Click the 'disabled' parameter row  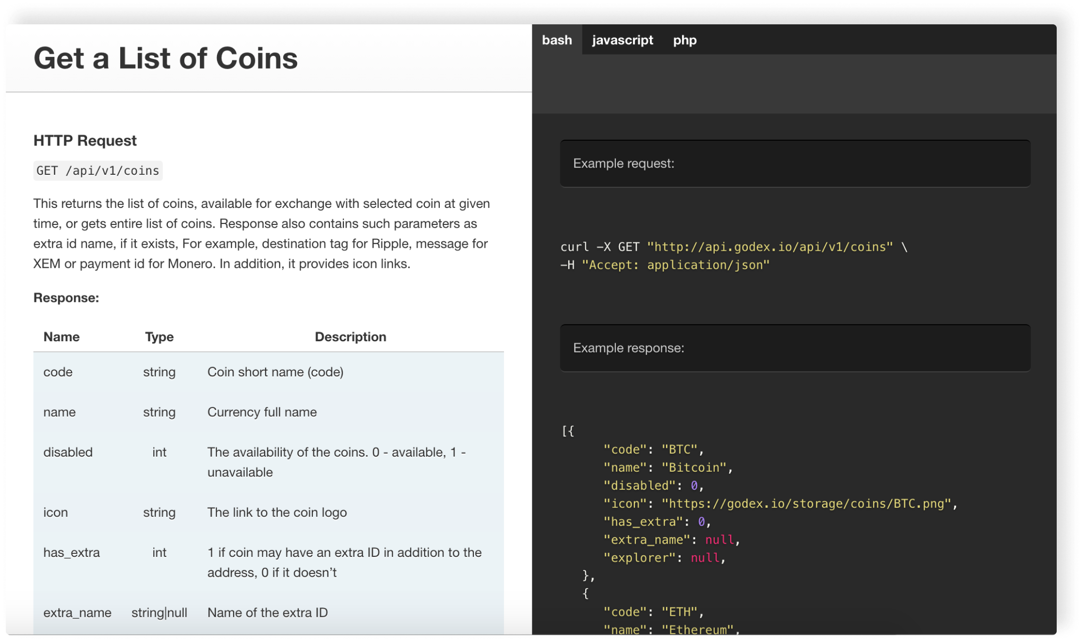point(68,452)
